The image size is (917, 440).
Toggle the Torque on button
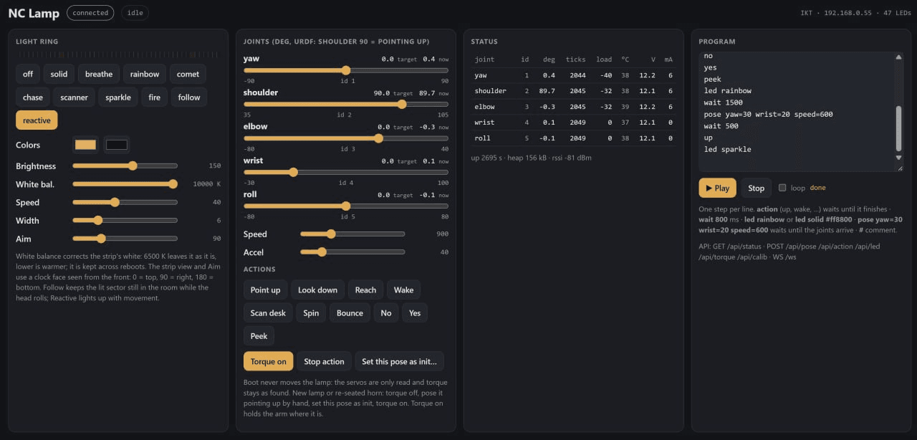tap(269, 361)
